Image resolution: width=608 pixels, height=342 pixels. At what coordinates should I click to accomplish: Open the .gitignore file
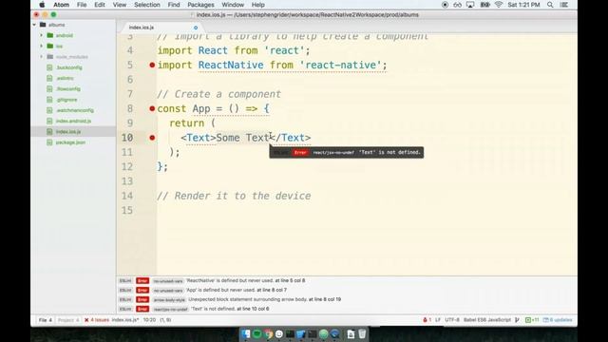click(x=66, y=100)
